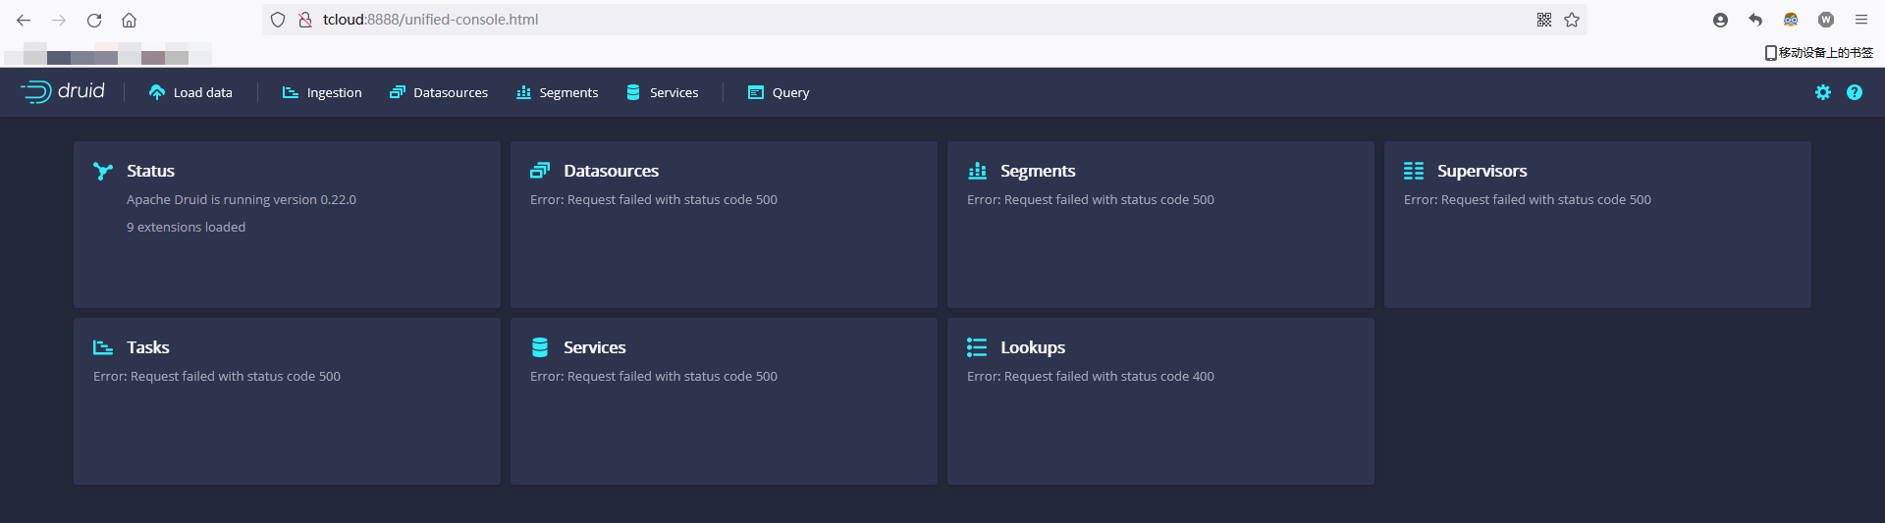Click '9 extensions loaded' text
The image size is (1885, 523).
tap(186, 227)
